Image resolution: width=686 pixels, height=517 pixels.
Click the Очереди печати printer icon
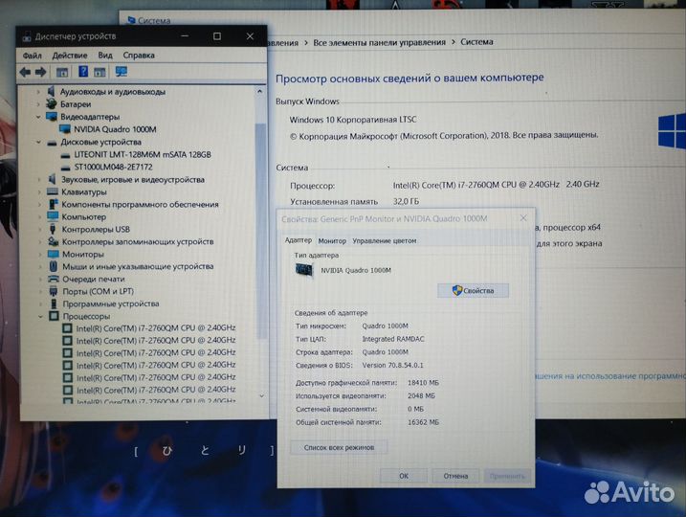[54, 279]
